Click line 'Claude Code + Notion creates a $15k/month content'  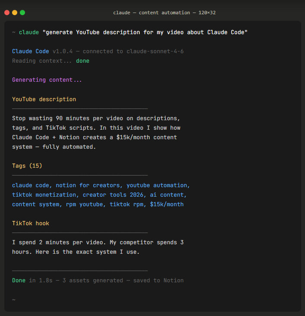pos(94,137)
